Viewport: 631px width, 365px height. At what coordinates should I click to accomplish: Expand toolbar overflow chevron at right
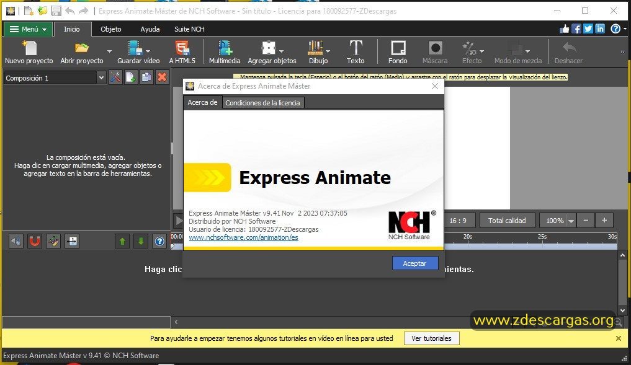[622, 52]
